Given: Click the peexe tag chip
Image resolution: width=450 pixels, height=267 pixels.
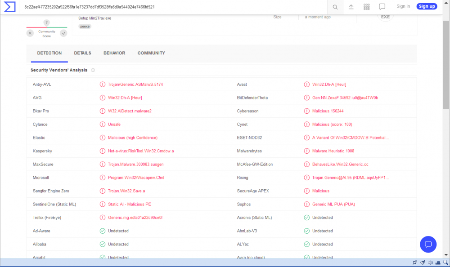Looking at the screenshot, I should 85,27.
